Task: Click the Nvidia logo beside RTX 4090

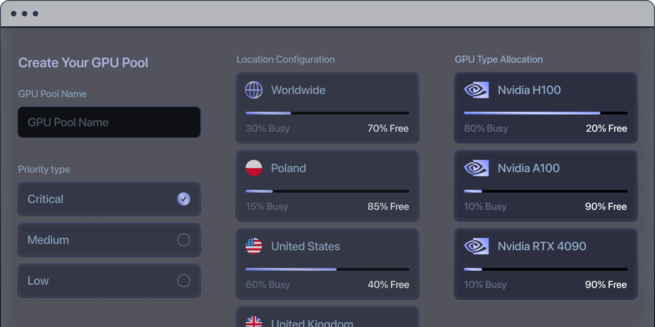Action: [x=476, y=246]
